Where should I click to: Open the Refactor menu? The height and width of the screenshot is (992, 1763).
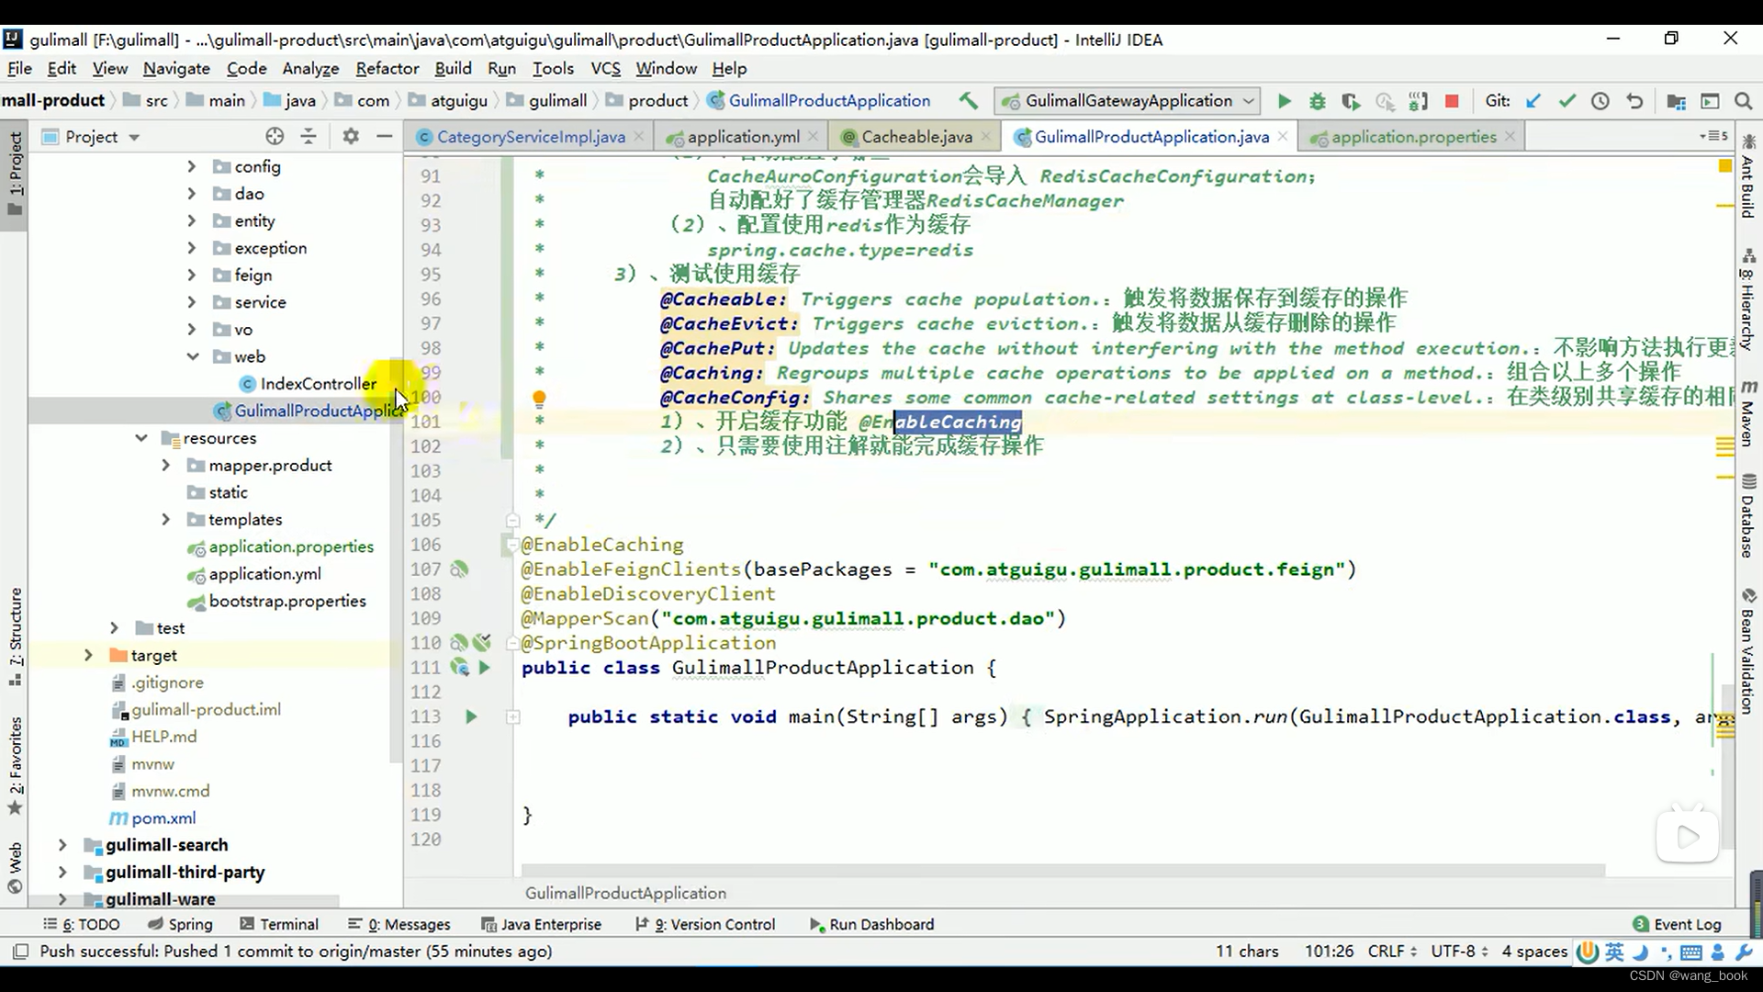click(387, 68)
